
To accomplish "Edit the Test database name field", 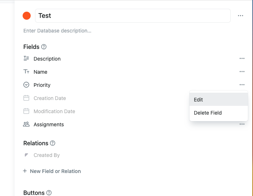I will 133,16.
